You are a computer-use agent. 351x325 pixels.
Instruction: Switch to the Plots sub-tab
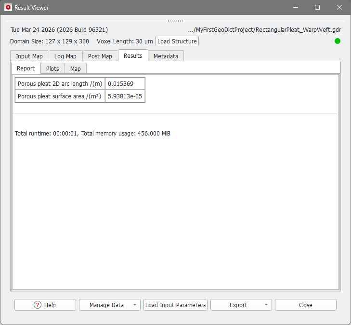(52, 68)
